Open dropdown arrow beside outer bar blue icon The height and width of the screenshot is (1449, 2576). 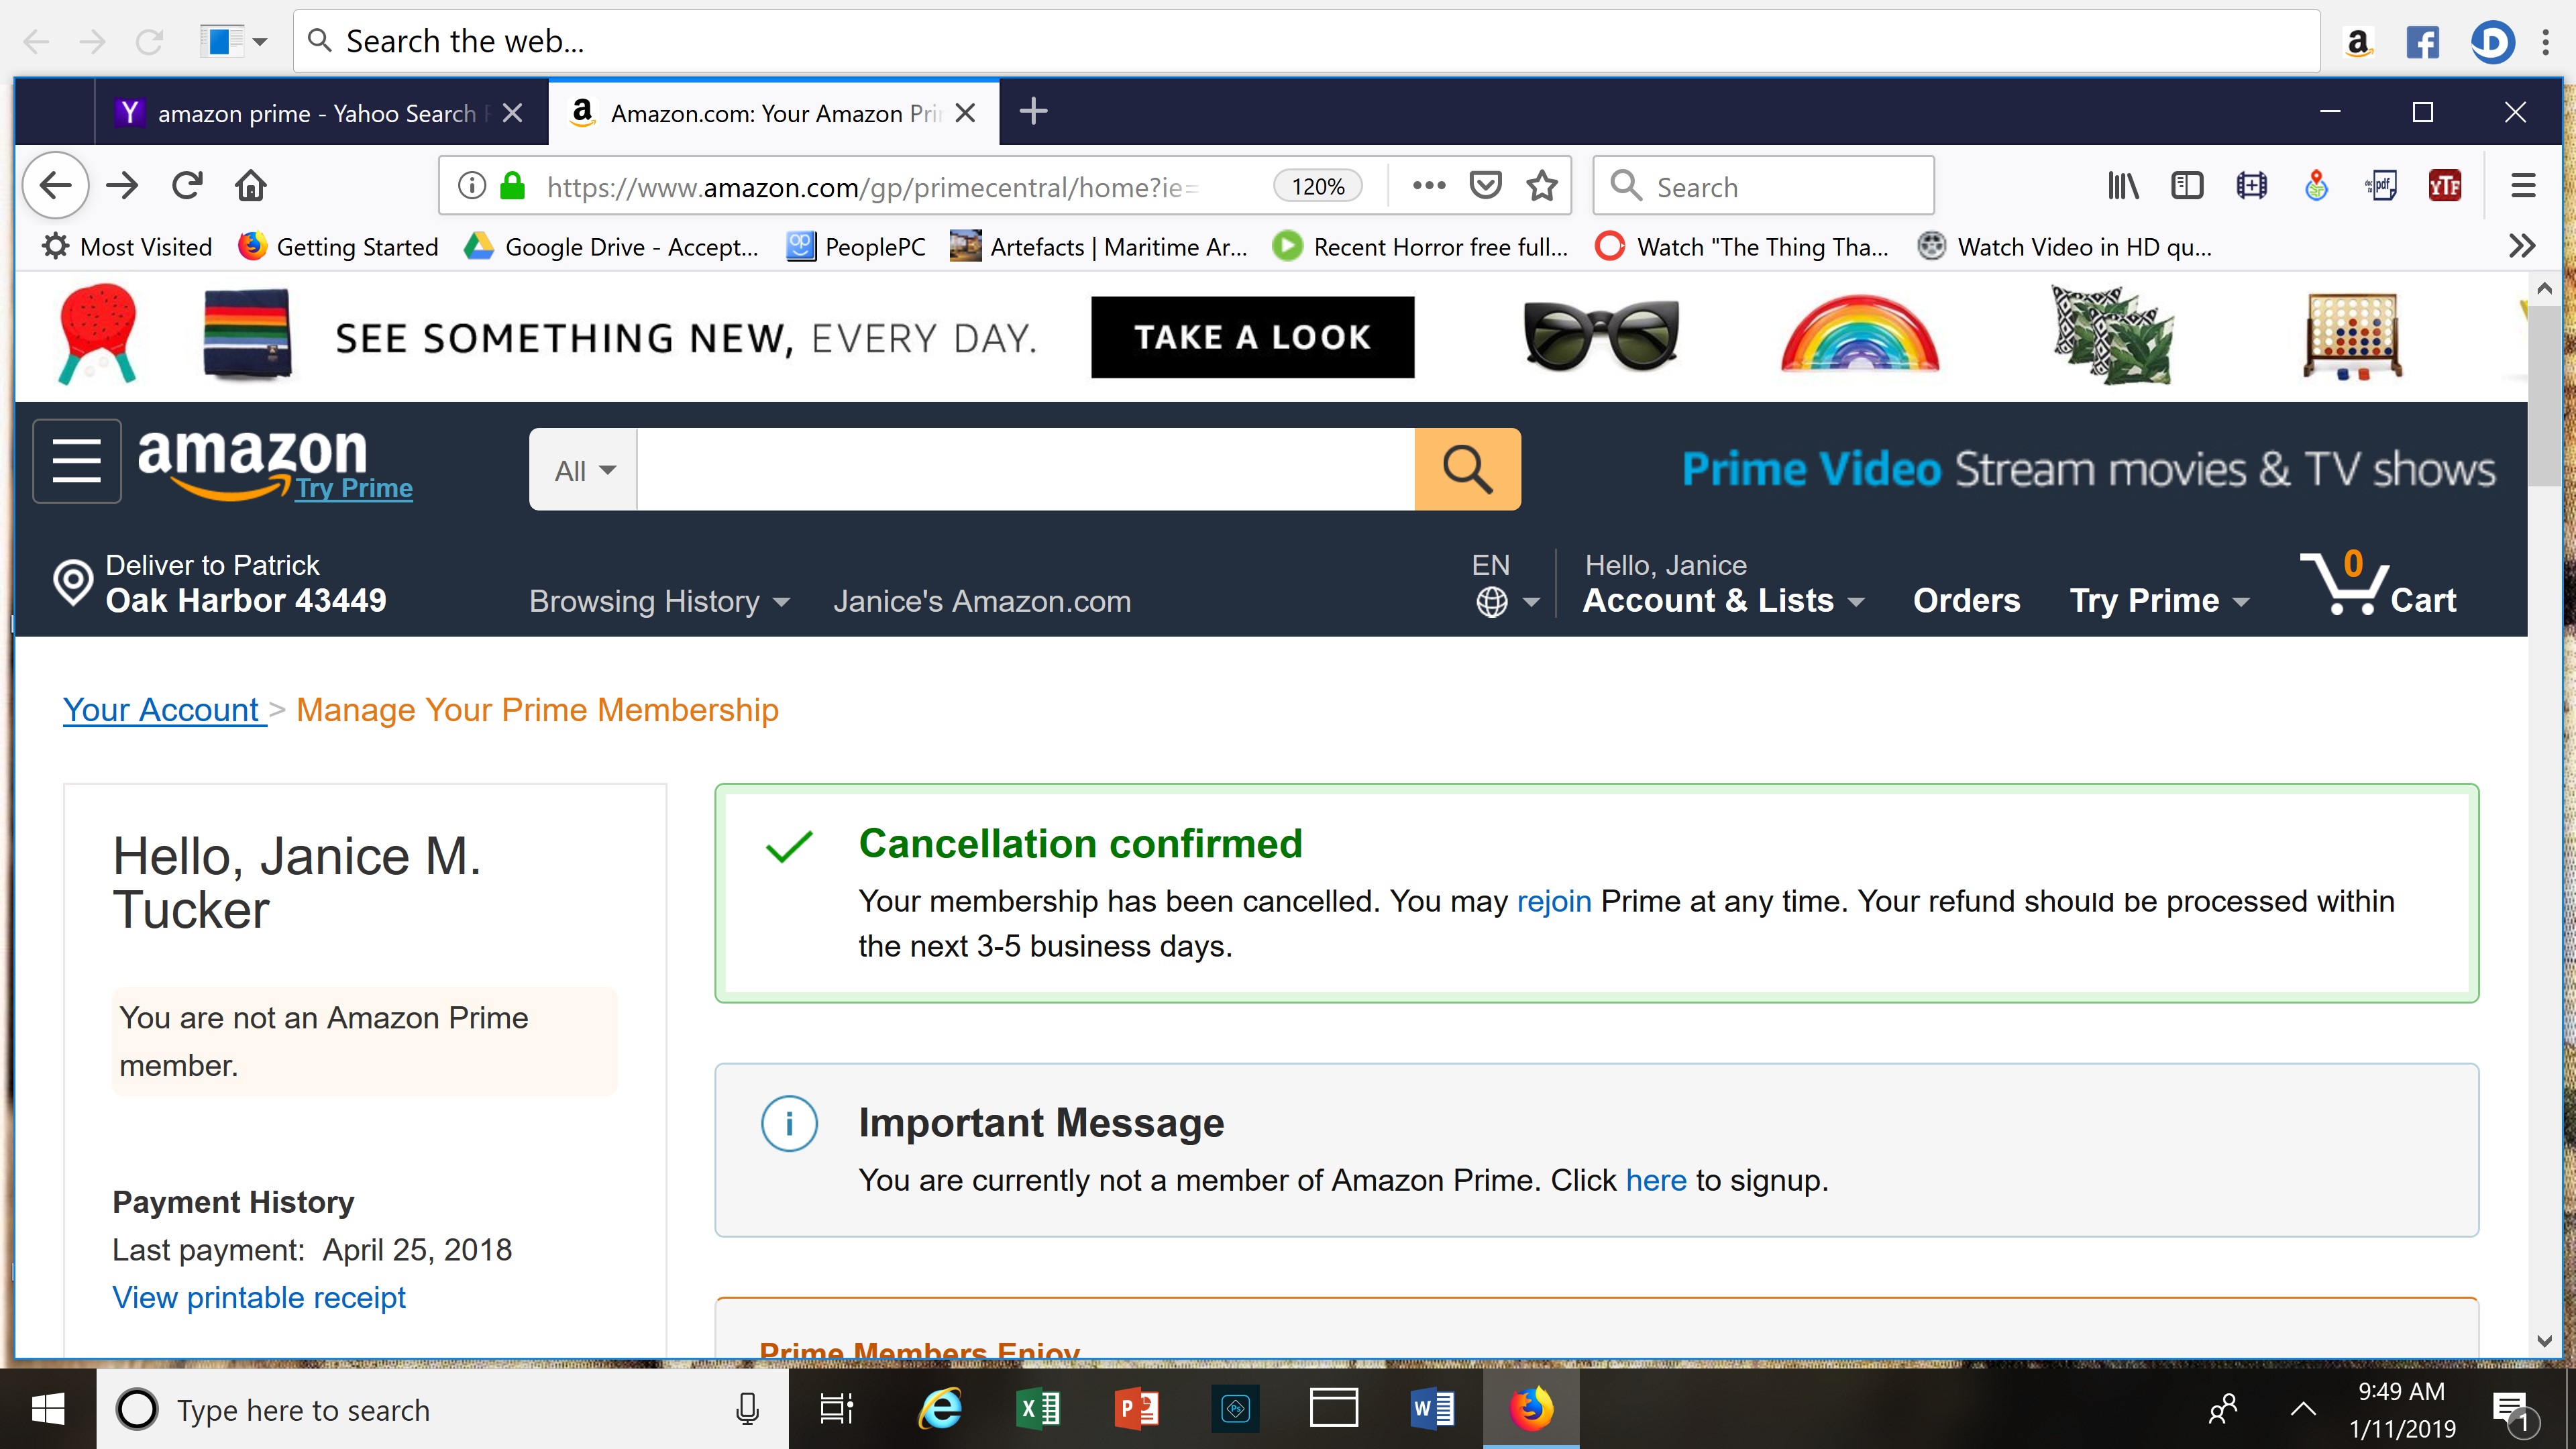pos(260,42)
